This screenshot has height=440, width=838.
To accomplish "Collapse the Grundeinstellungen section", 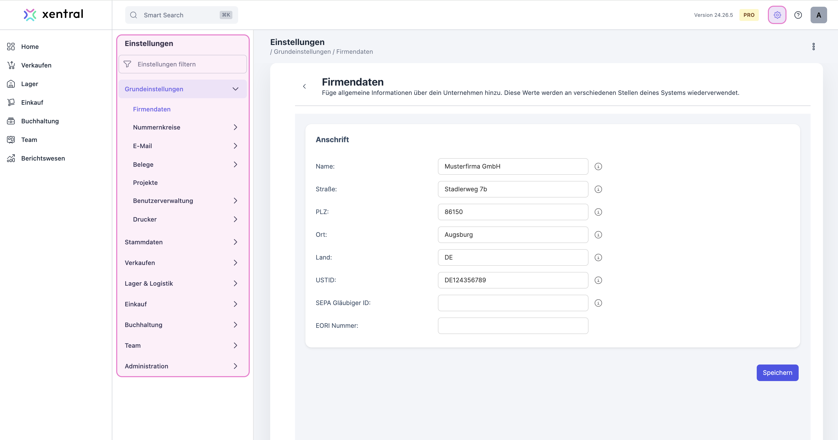I will 235,89.
